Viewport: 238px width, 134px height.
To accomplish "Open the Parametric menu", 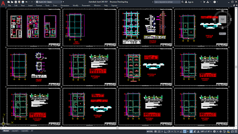I will pos(86,6).
